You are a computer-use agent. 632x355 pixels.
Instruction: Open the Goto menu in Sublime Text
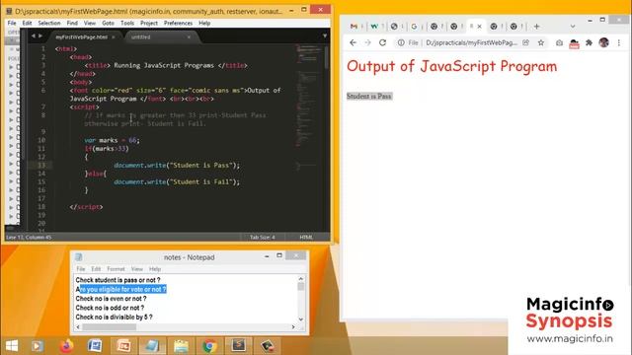(x=108, y=24)
